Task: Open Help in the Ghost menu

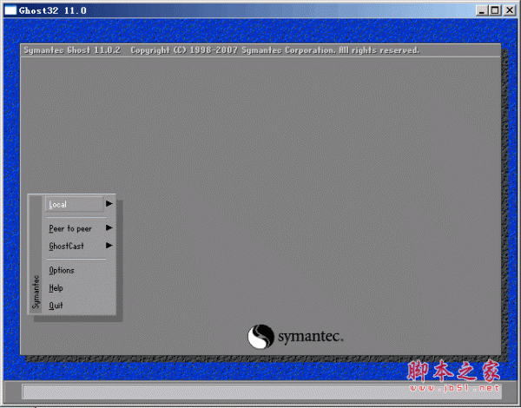Action: click(x=56, y=288)
